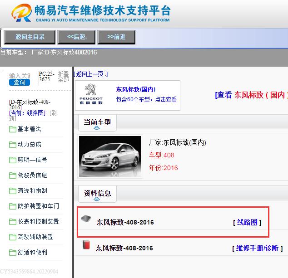
Task: Click the red book icon for 维修手册 row
Action: click(x=86, y=244)
